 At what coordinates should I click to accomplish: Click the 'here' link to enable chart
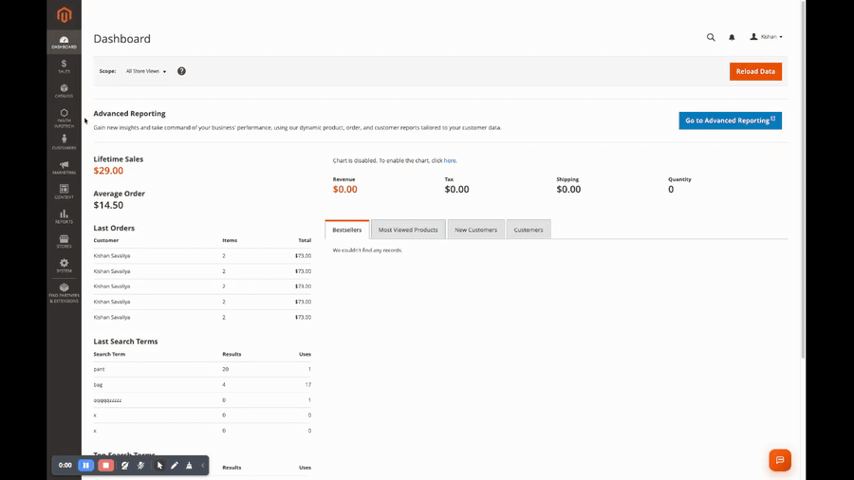450,160
